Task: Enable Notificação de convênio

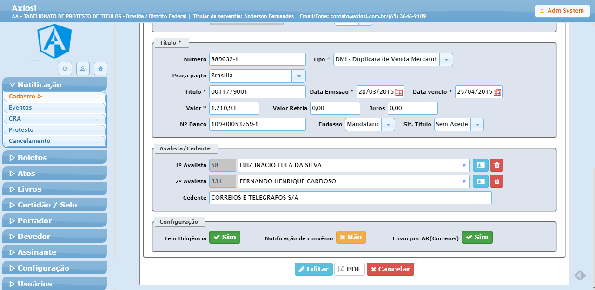Action: pyautogui.click(x=350, y=237)
